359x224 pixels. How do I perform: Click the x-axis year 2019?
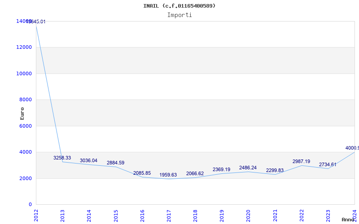tap(222, 215)
